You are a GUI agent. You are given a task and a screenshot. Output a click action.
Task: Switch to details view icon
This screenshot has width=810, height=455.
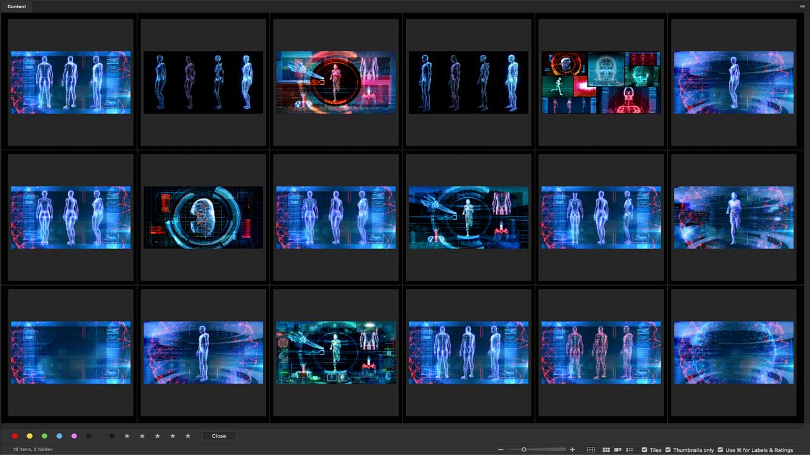pyautogui.click(x=618, y=450)
